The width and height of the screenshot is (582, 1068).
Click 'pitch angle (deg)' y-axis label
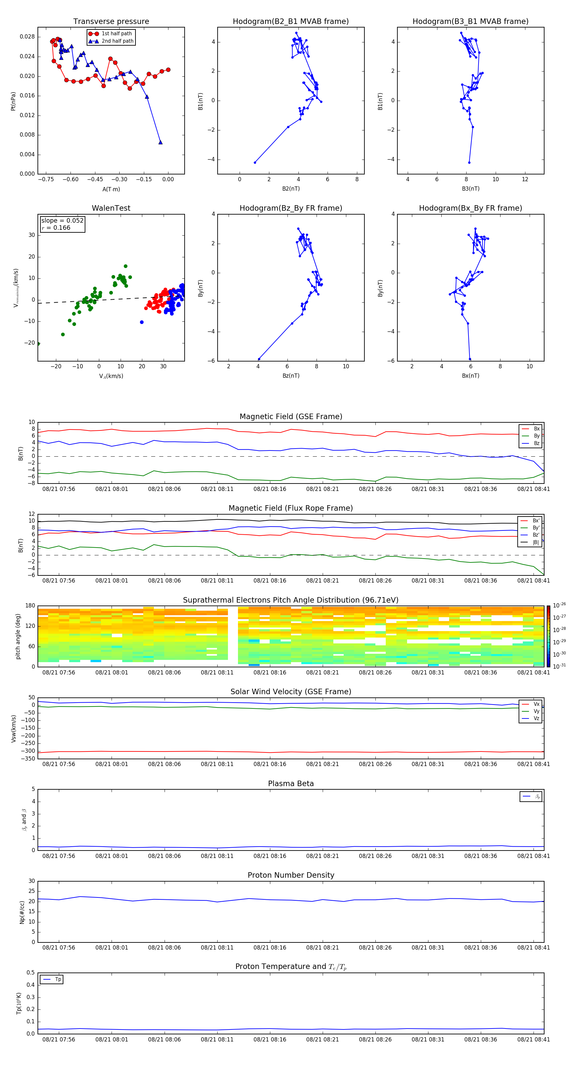point(18,636)
